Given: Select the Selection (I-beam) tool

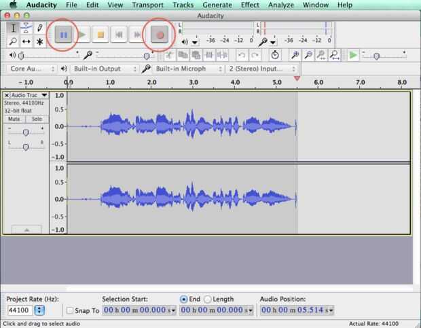Looking at the screenshot, I should click(x=13, y=28).
